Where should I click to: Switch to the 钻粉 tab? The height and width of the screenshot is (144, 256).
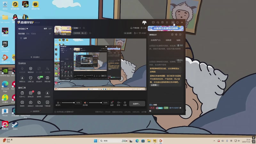[179, 40]
